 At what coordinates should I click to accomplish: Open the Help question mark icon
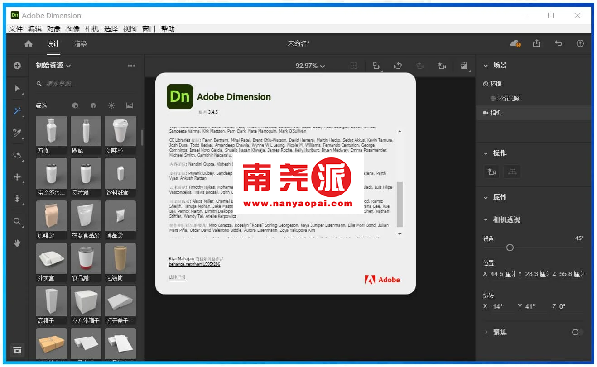pos(580,43)
